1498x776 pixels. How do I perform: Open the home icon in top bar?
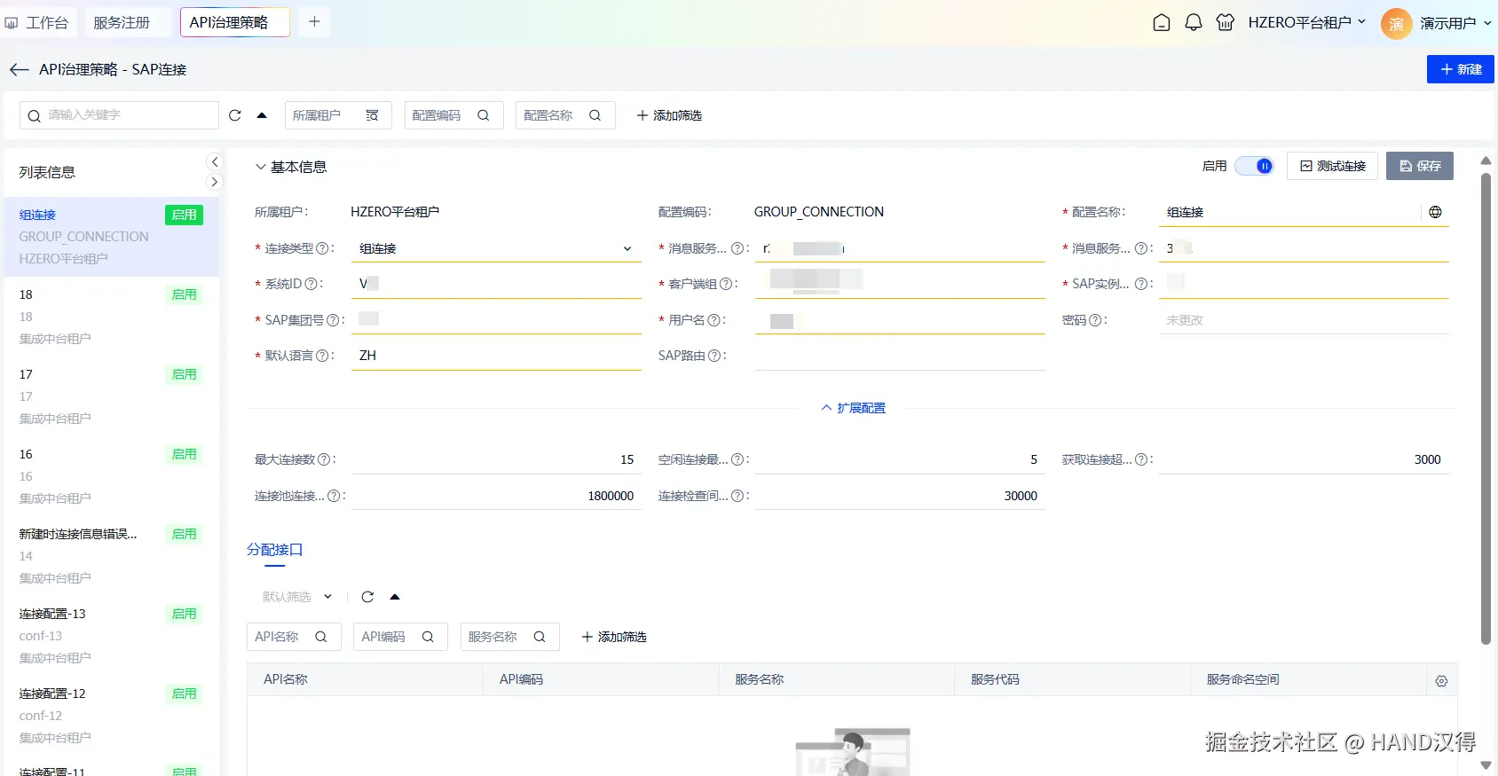click(x=1161, y=23)
